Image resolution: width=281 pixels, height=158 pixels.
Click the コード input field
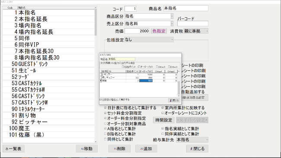[131, 9]
